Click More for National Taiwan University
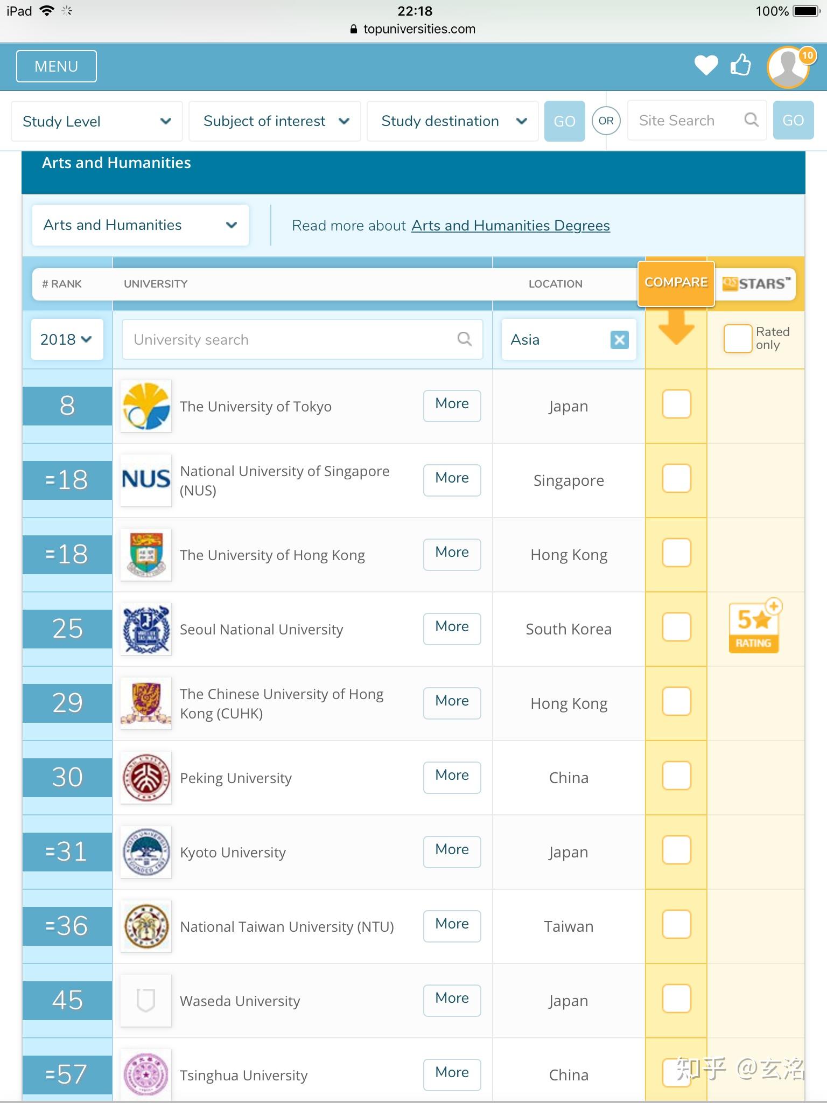Screen dimensions: 827x1103 452,926
